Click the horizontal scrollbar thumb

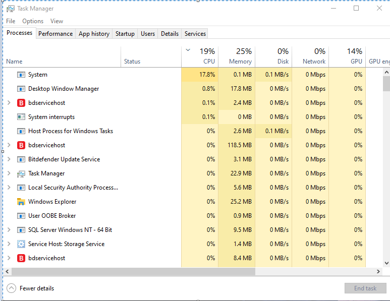coord(133,271)
